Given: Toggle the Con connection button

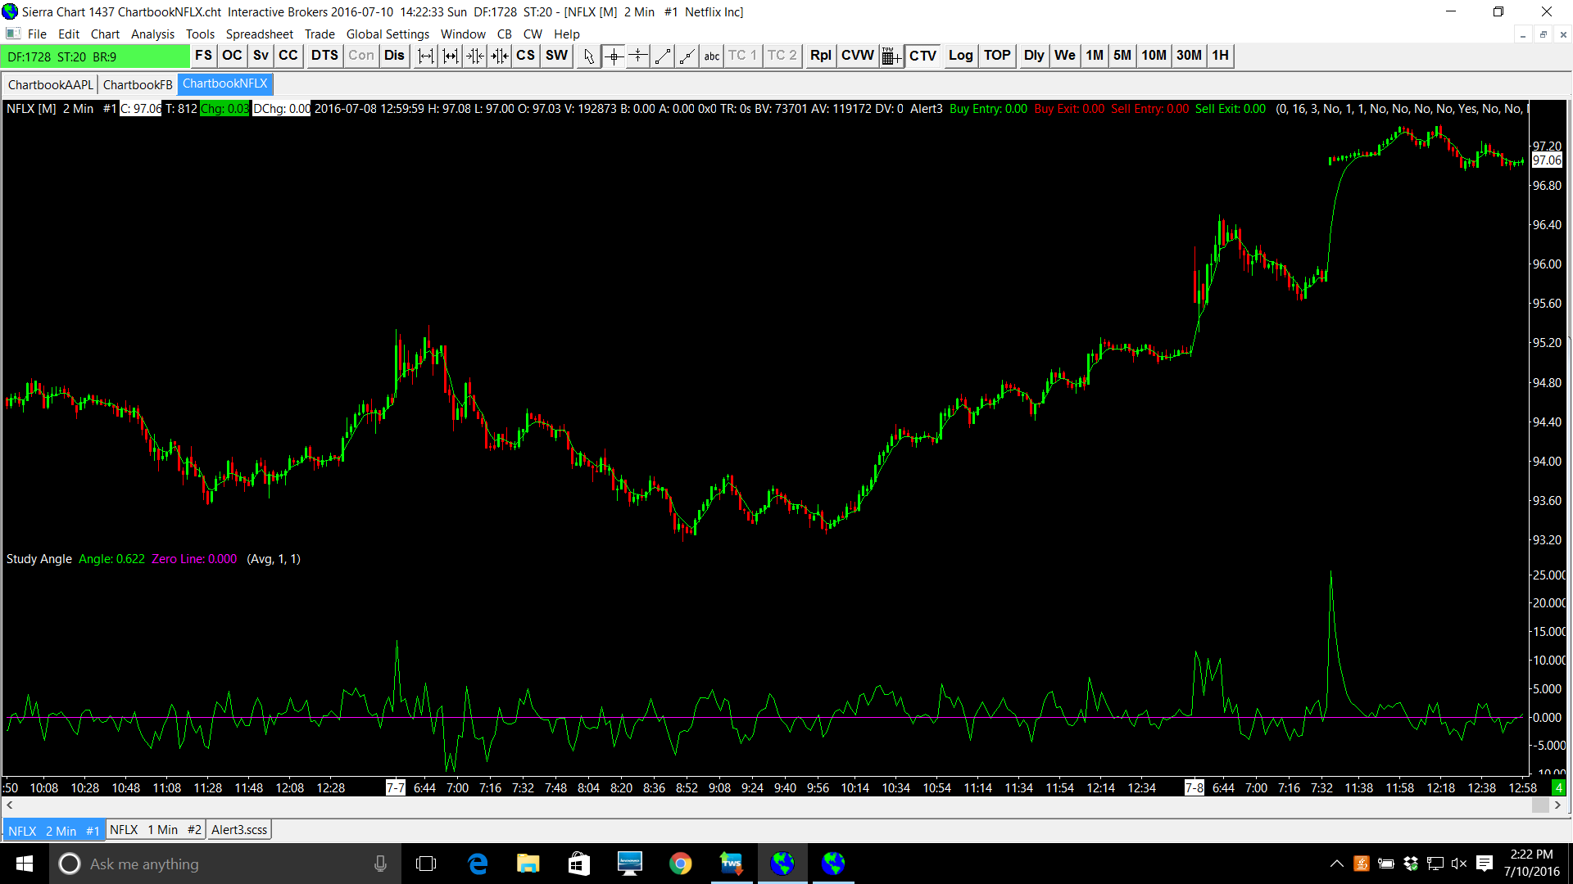Looking at the screenshot, I should click(x=360, y=56).
